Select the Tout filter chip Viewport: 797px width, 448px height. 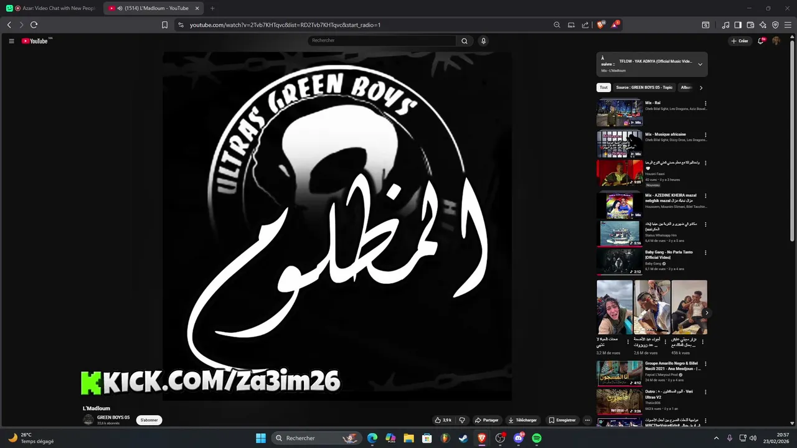tap(603, 88)
